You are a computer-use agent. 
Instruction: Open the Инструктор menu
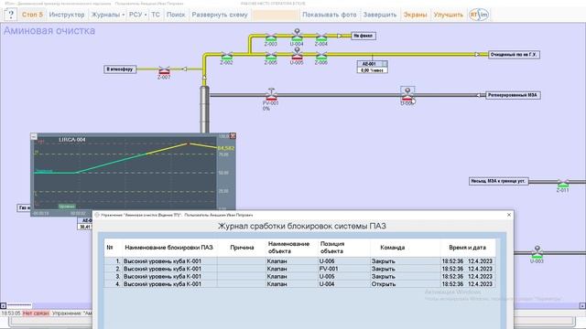(x=67, y=15)
